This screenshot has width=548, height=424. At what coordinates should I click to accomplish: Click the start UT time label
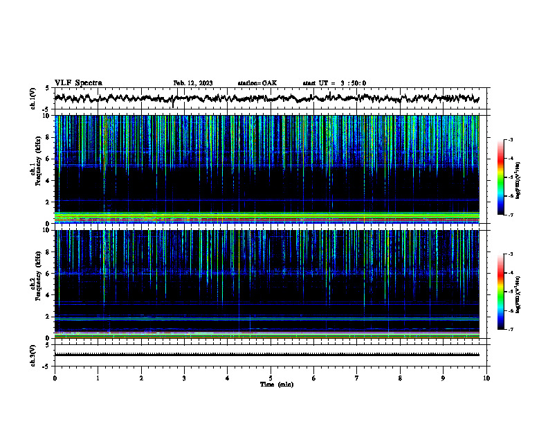pyautogui.click(x=334, y=83)
